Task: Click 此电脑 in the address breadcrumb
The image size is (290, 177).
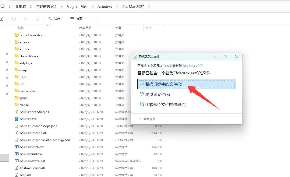Action: click(x=21, y=6)
